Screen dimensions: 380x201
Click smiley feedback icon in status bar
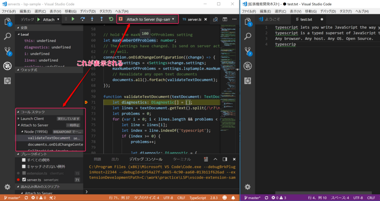pyautogui.click(x=225, y=198)
